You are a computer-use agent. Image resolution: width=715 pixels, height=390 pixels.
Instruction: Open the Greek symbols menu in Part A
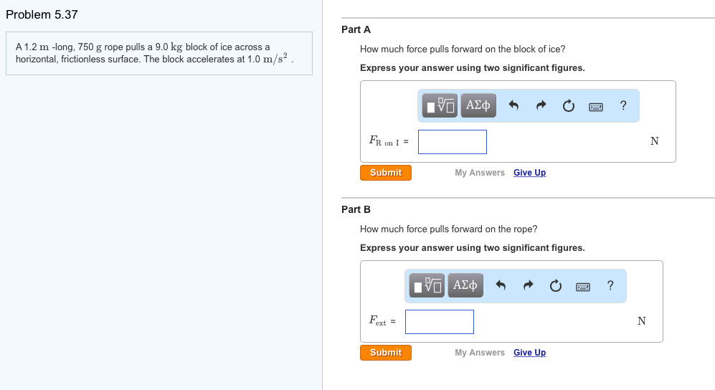pyautogui.click(x=478, y=106)
